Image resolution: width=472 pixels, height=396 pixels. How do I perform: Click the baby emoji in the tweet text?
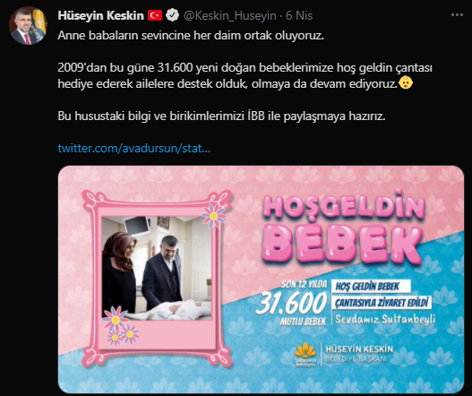[406, 82]
